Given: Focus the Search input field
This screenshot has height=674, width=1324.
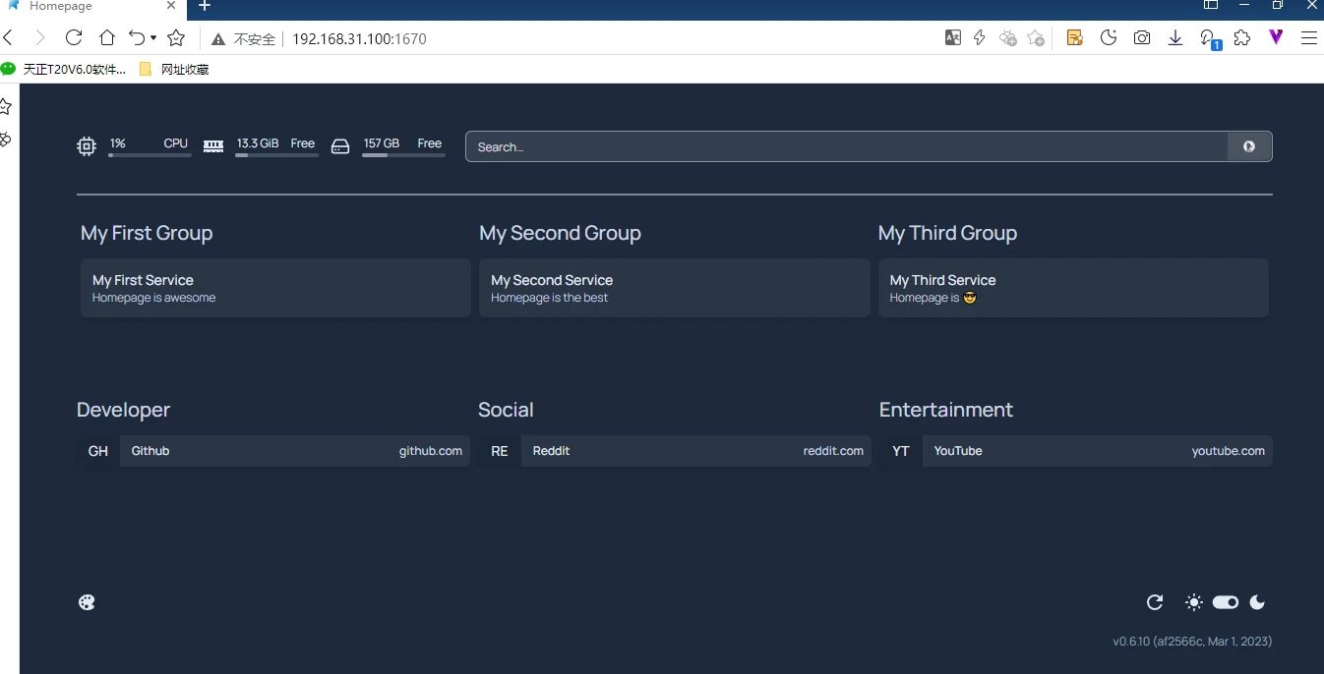Looking at the screenshot, I should (x=847, y=146).
